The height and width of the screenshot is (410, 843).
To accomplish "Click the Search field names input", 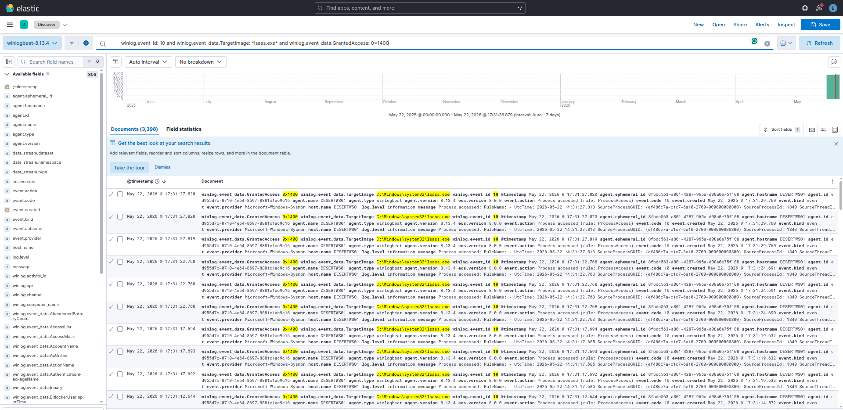I will (50, 62).
